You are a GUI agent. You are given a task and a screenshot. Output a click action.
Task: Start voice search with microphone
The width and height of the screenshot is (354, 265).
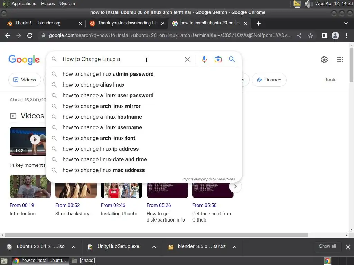204,59
